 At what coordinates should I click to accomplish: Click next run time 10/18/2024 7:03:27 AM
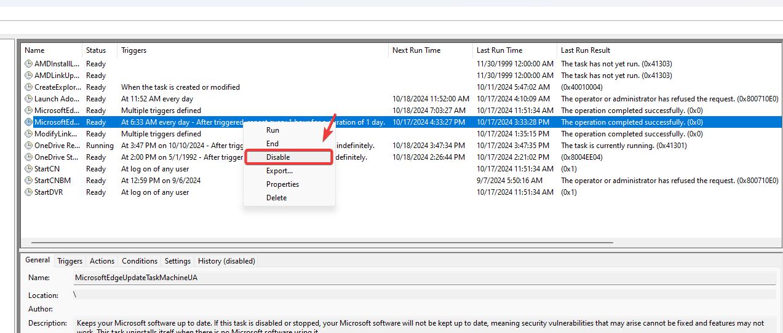click(428, 111)
